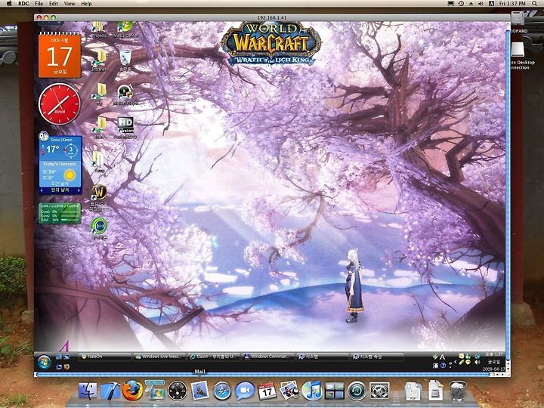Open the Edit menu
The height and width of the screenshot is (408, 544).
[x=54, y=4]
